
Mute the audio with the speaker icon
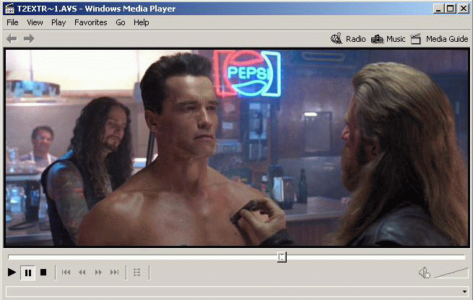(x=424, y=273)
